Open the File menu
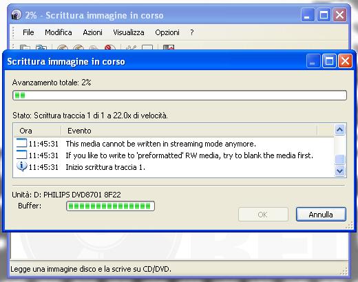This screenshot has width=358, height=282. [28, 32]
